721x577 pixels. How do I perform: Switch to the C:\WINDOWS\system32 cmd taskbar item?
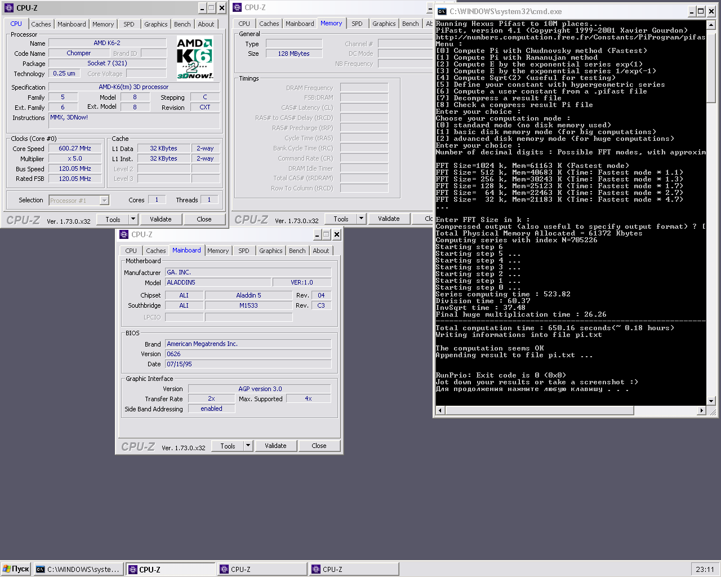click(78, 570)
